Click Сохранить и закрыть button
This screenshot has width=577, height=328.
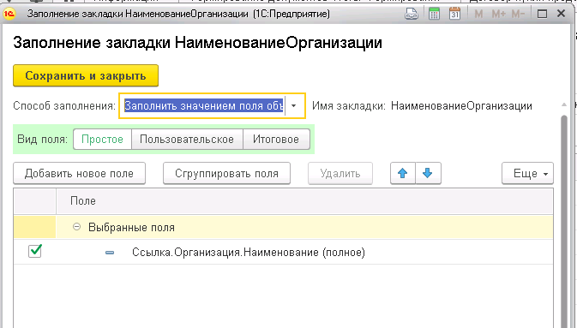[86, 75]
